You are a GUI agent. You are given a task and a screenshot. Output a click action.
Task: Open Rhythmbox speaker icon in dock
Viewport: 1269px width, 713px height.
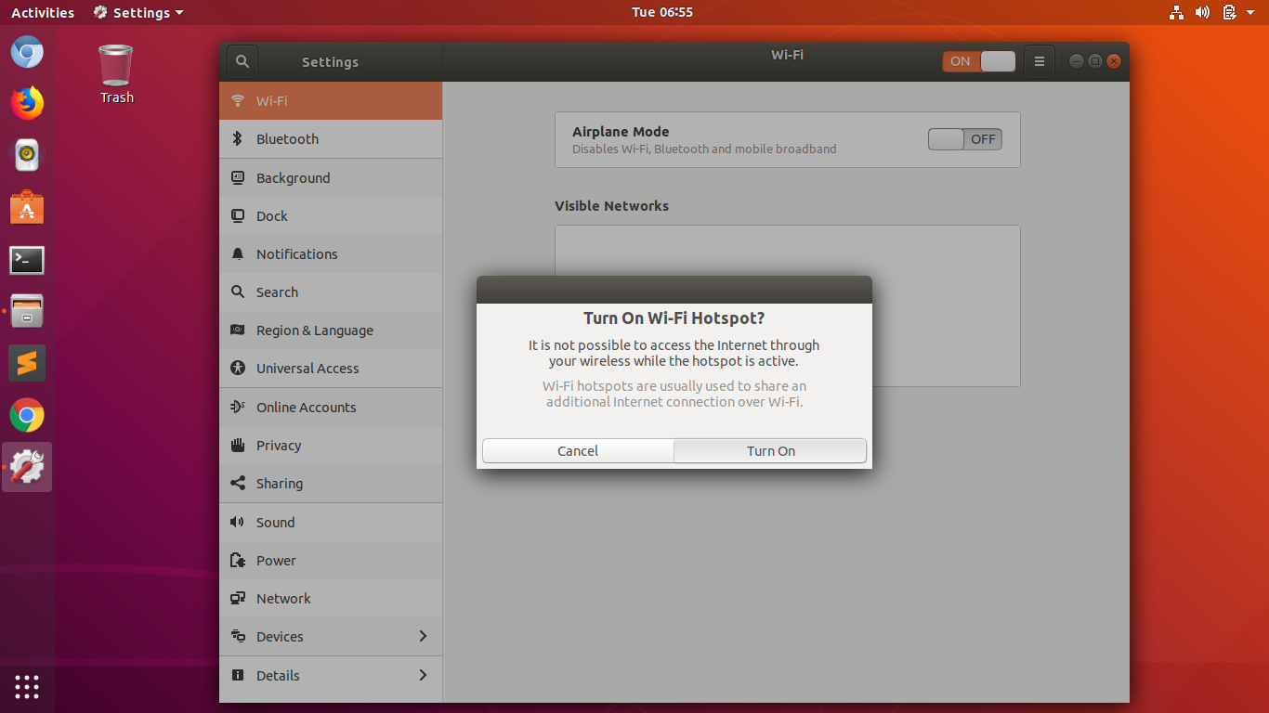click(27, 155)
